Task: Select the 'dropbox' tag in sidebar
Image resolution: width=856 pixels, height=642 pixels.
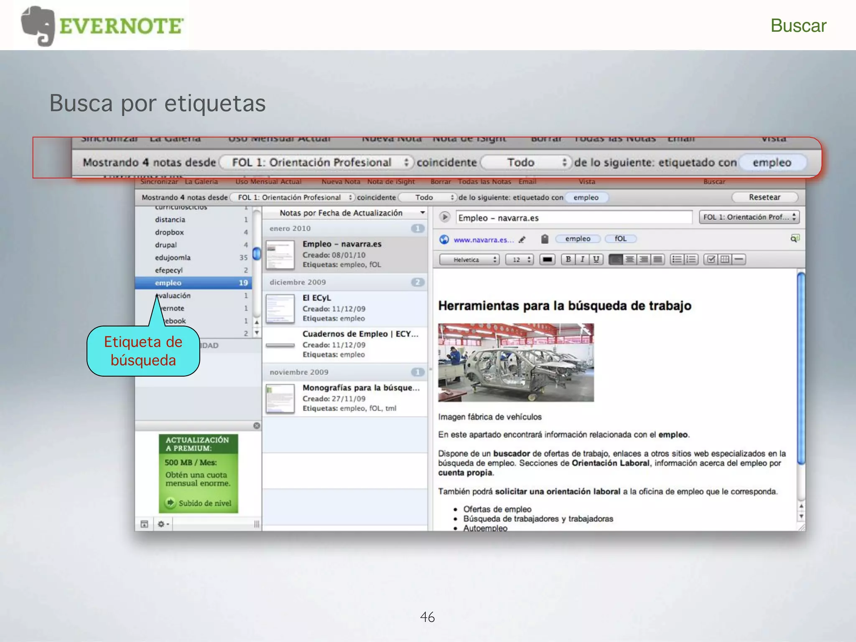Action: tap(169, 232)
